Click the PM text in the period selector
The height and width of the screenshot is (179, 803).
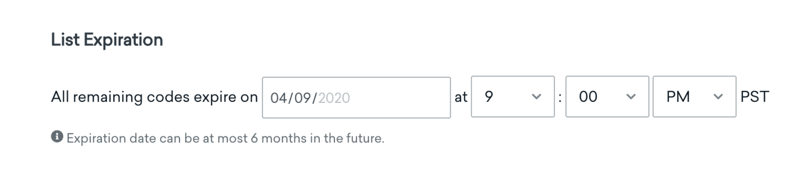pos(678,97)
